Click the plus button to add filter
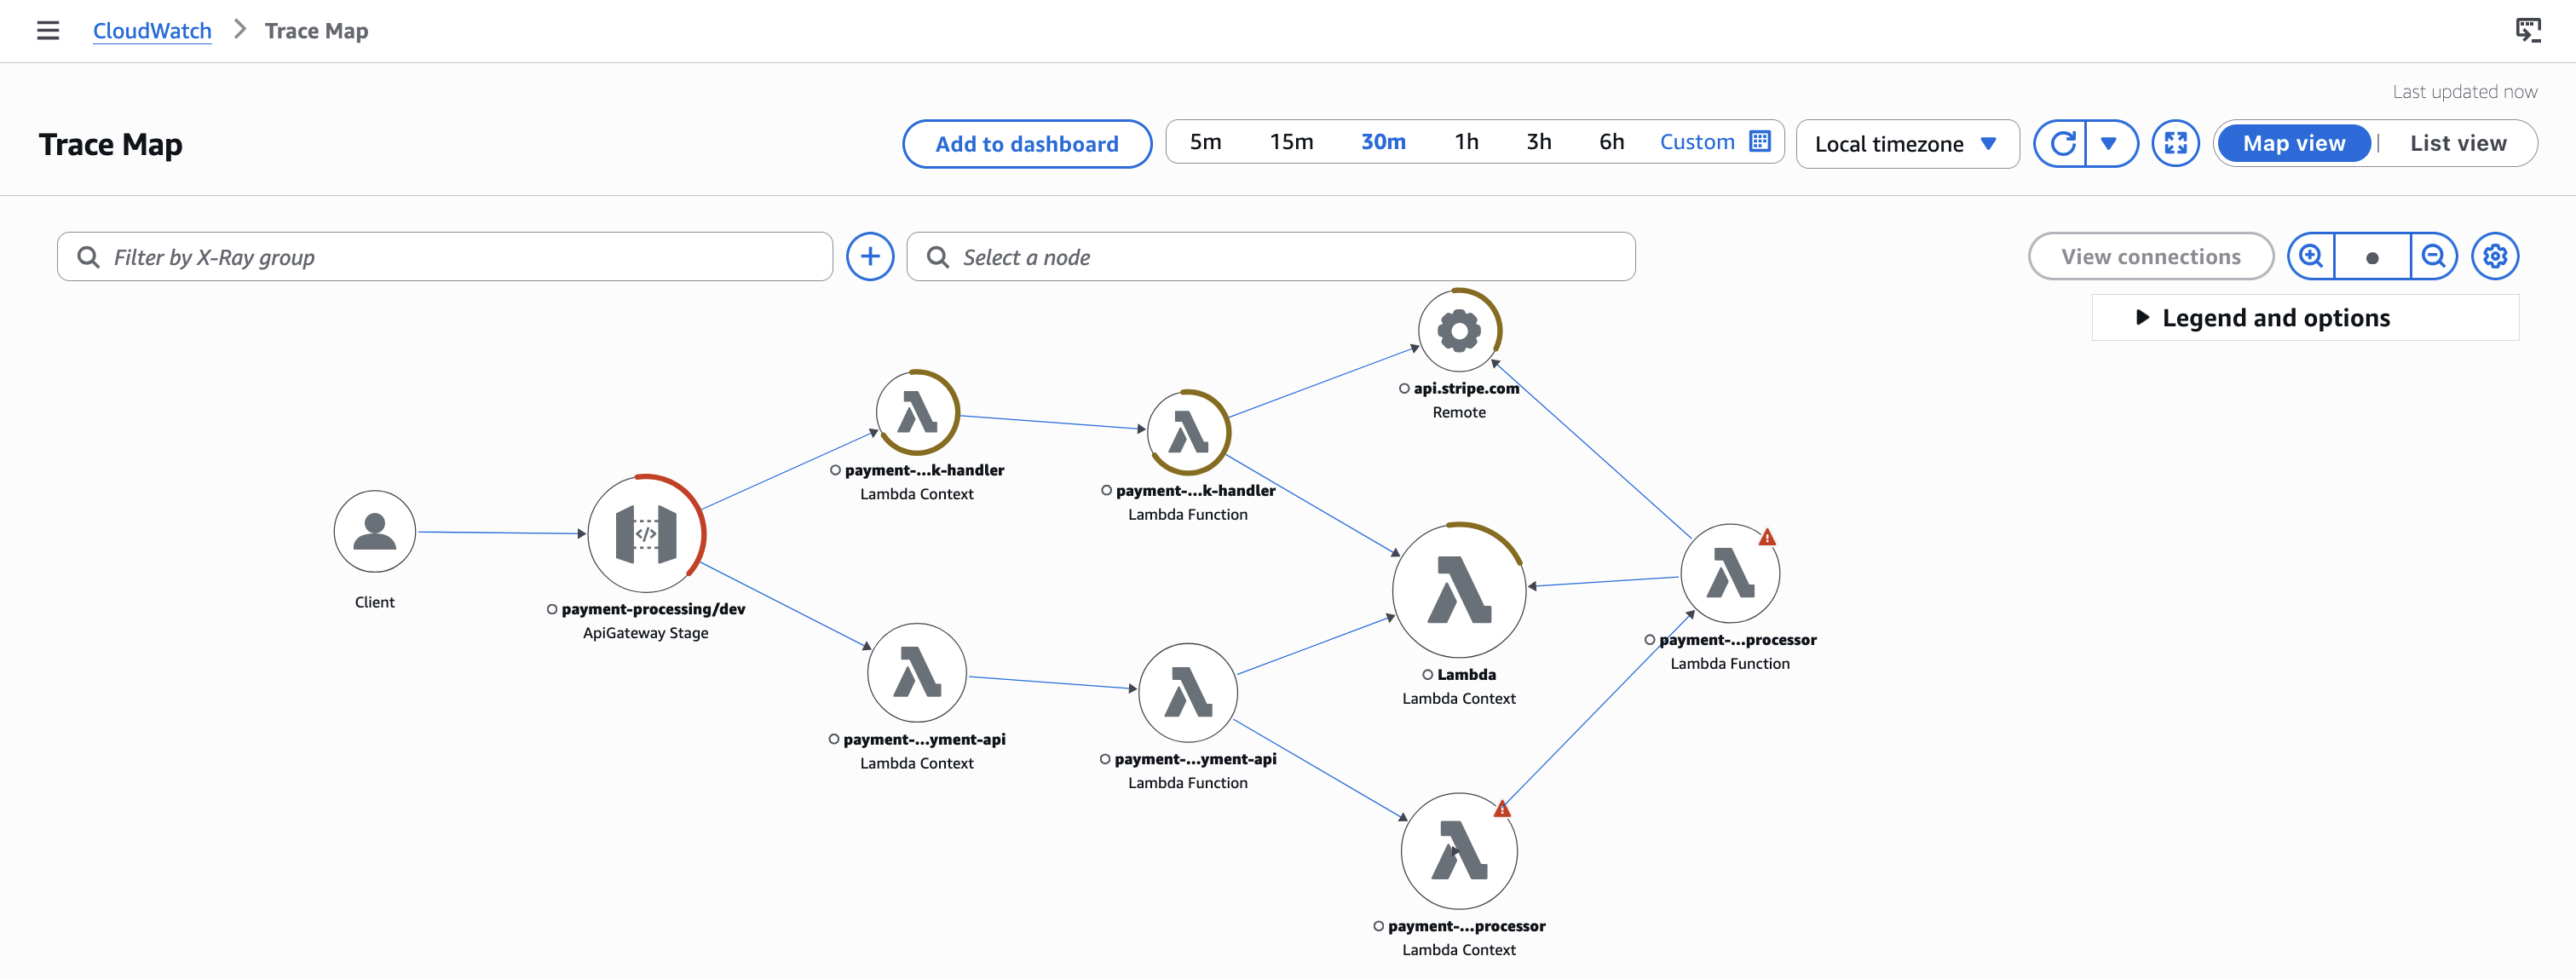Screen dimensions: 2576x979 (870, 257)
